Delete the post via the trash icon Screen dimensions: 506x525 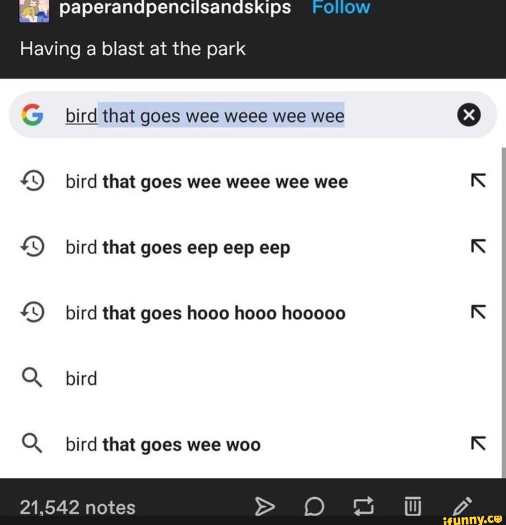pos(413,506)
